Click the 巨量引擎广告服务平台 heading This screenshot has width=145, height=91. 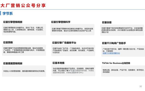click(x=64, y=43)
